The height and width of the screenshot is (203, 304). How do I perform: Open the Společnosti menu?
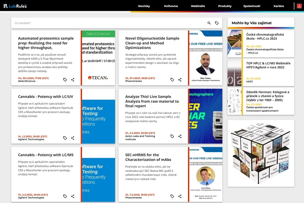pyautogui.click(x=252, y=6)
